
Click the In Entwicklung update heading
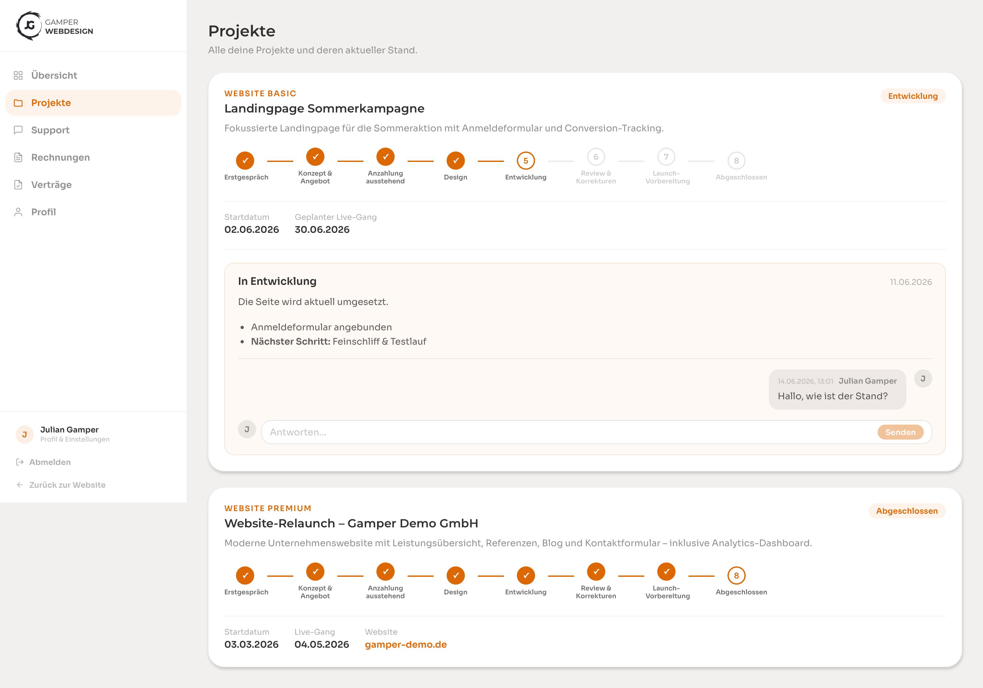(277, 281)
